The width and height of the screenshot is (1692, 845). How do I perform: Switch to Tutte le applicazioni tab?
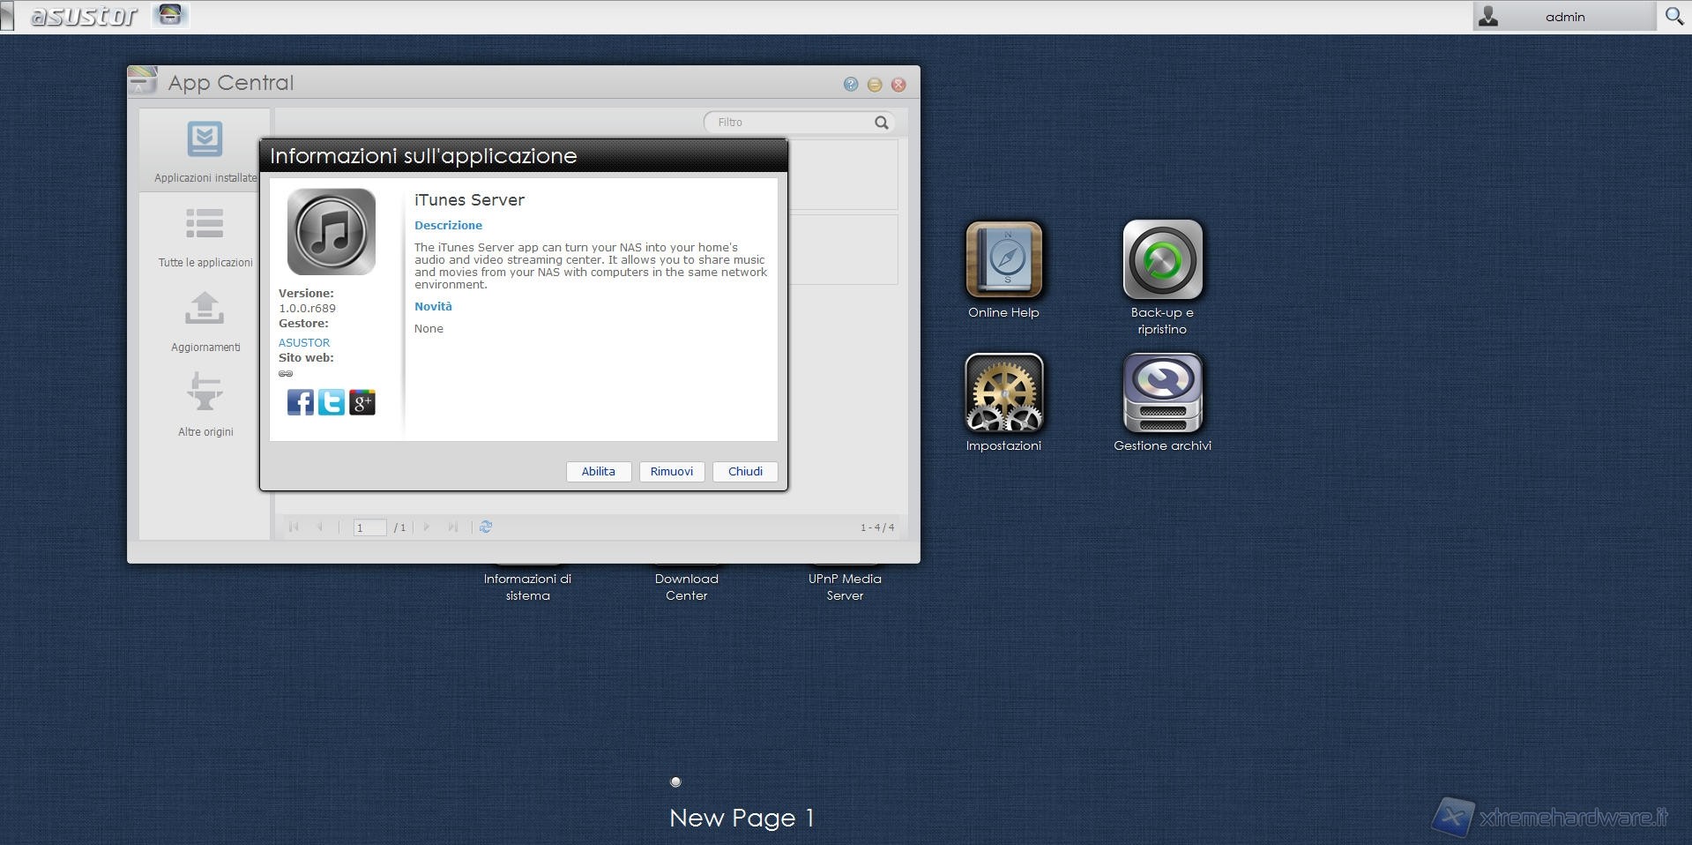(x=205, y=236)
